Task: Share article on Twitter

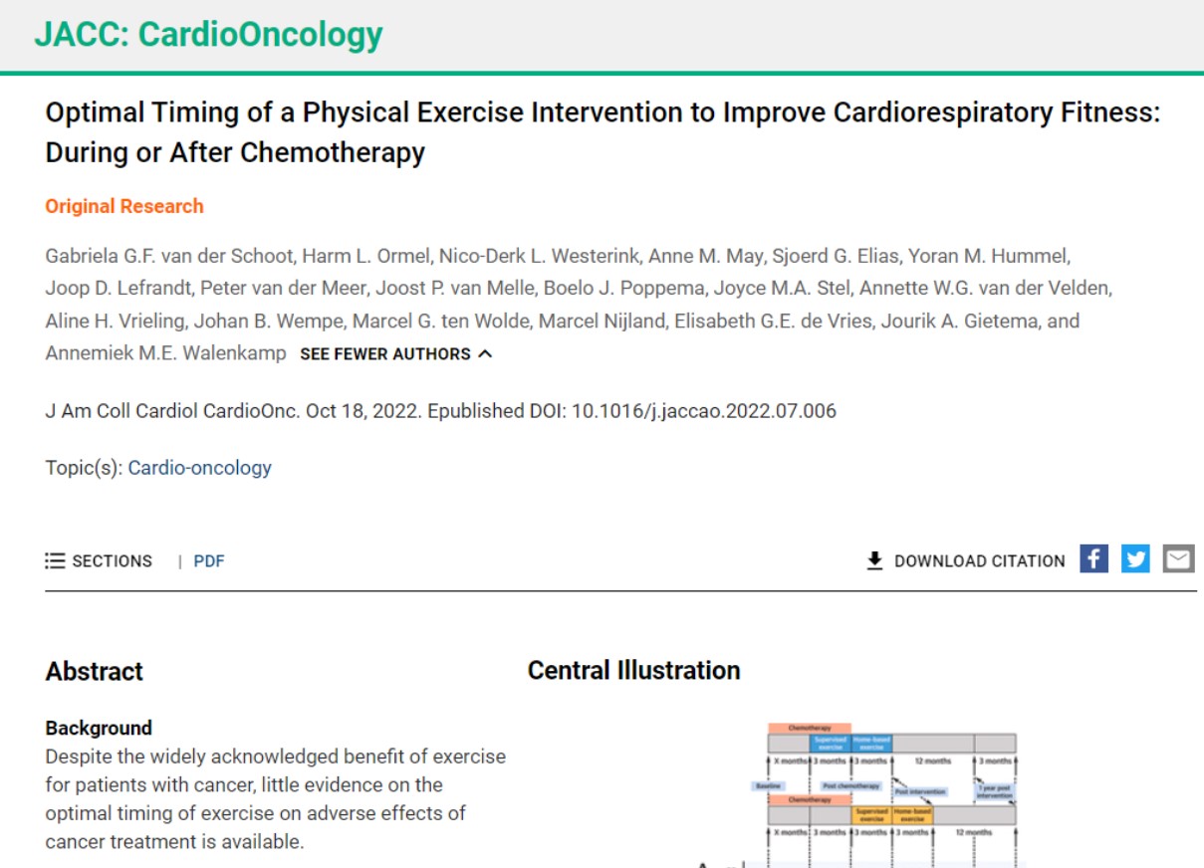Action: (1135, 559)
